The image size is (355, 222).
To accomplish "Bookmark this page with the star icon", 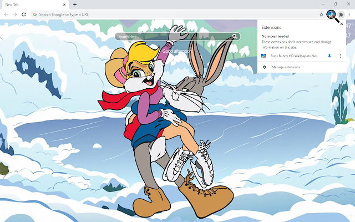I will pos(321,14).
